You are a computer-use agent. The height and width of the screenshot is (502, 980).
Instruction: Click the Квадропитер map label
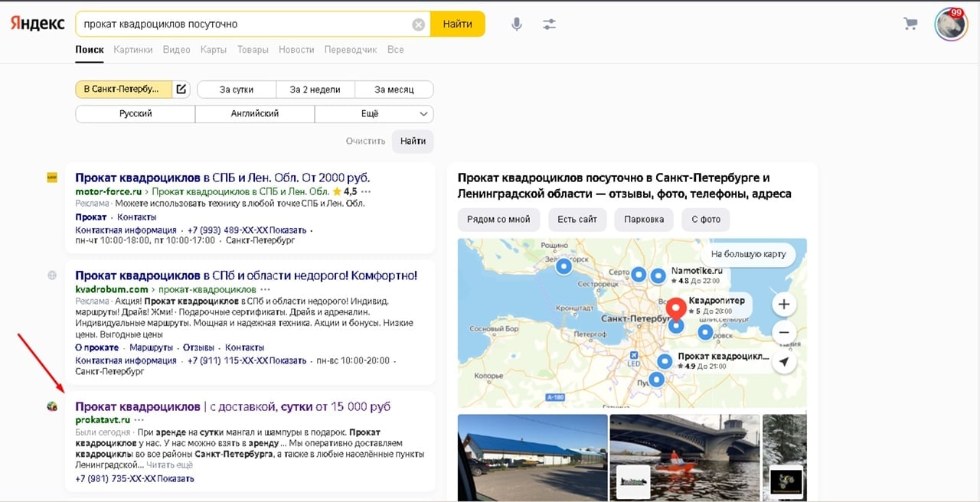(717, 301)
